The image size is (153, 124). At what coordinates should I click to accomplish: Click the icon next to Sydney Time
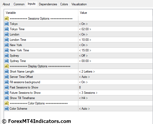pos(7,61)
